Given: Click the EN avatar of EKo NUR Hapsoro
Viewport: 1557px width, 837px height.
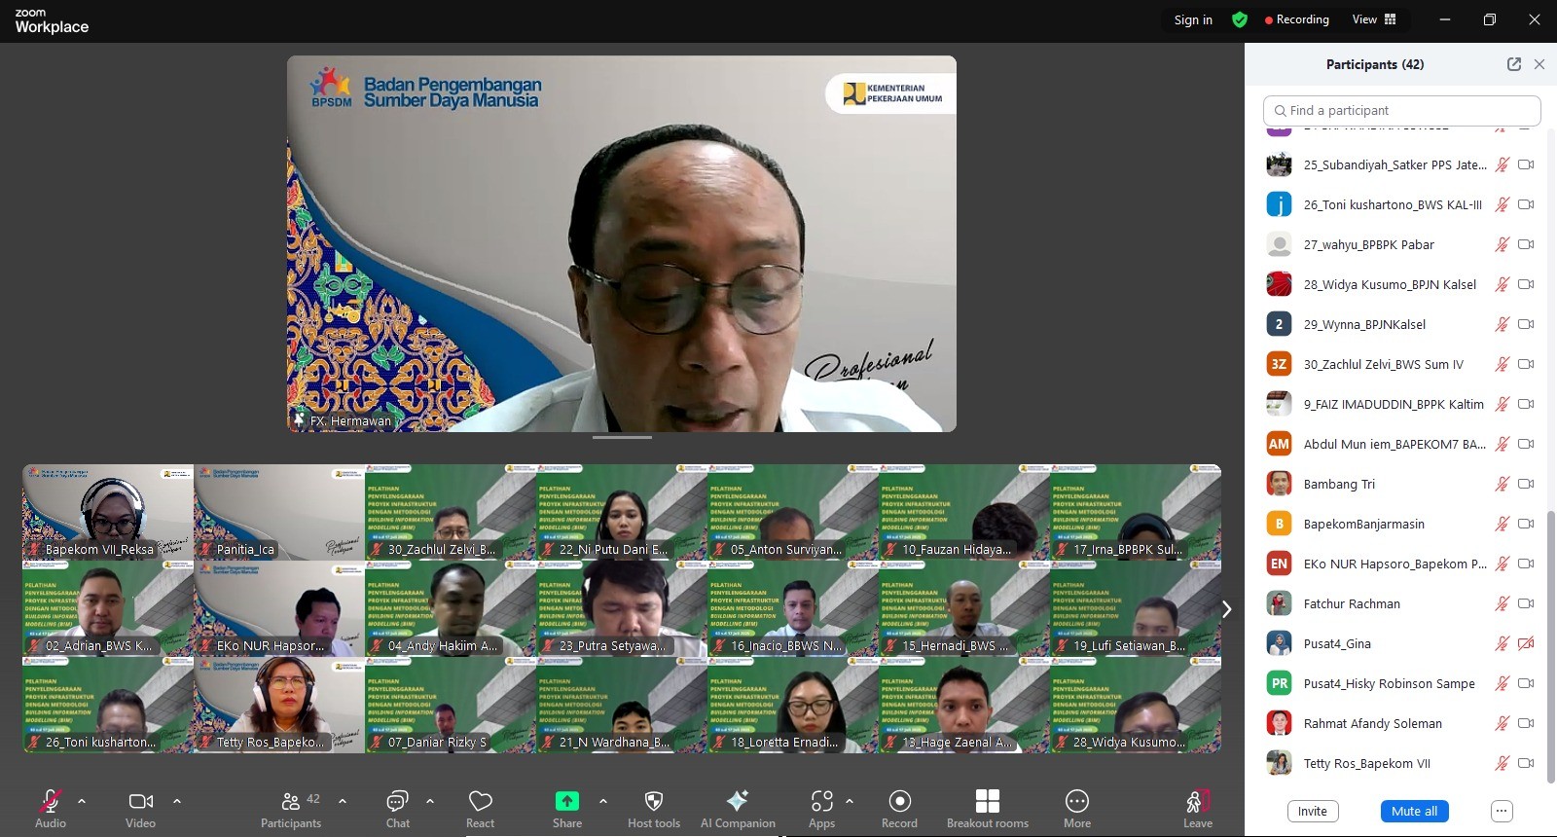Looking at the screenshot, I should 1279,564.
